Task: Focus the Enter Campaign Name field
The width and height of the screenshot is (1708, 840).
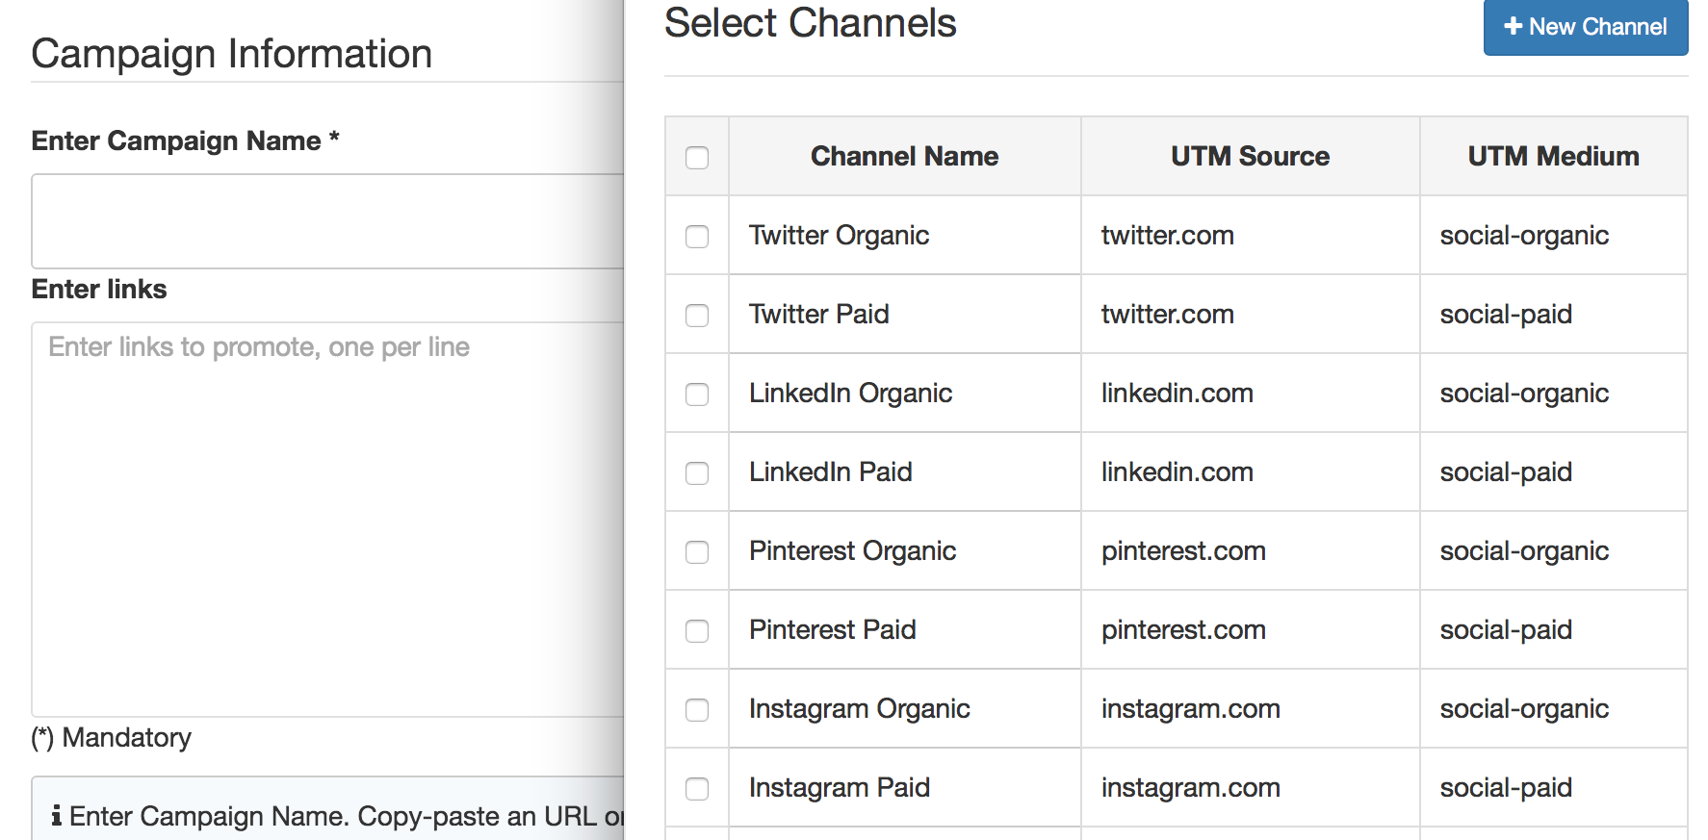Action: (x=327, y=221)
